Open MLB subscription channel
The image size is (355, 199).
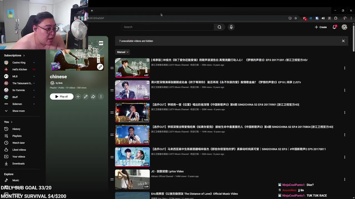click(15, 76)
